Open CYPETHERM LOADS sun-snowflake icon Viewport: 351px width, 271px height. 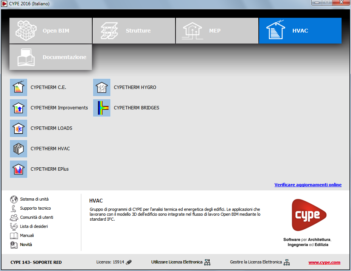[19, 128]
